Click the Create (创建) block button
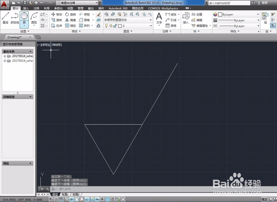The width and height of the screenshot is (277, 202). [x=197, y=14]
